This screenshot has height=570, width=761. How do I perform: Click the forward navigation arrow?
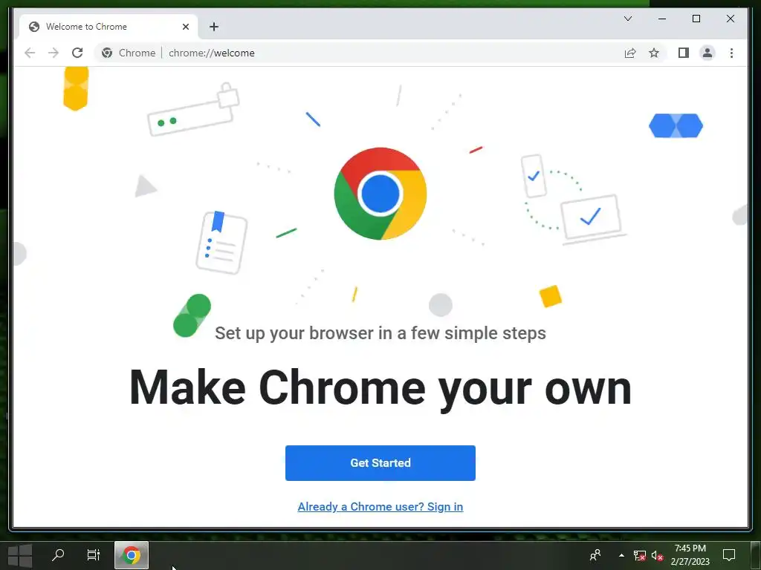click(x=54, y=53)
